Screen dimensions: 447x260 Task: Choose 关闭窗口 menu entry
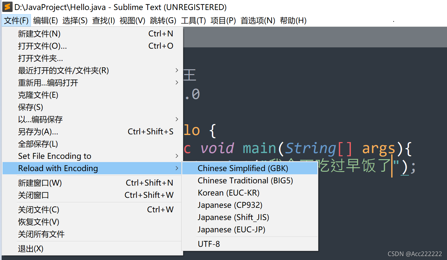click(x=92, y=195)
